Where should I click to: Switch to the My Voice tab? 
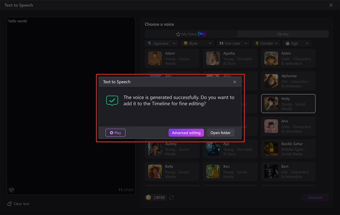[190, 34]
